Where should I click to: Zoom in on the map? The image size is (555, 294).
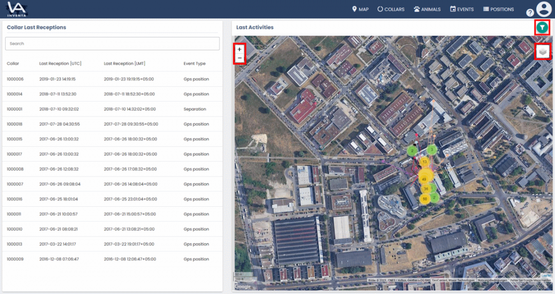[239, 49]
